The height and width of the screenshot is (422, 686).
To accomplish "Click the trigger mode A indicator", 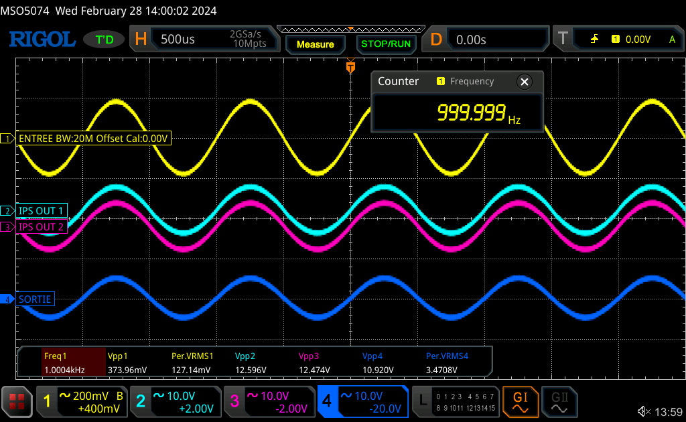I will 672,40.
